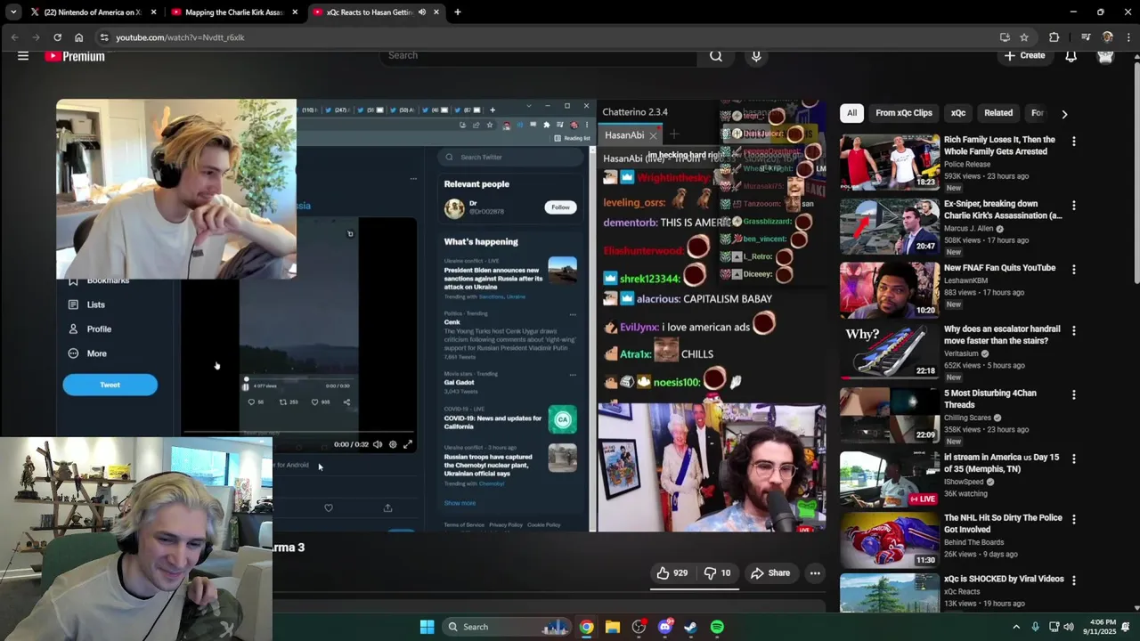The width and height of the screenshot is (1140, 641).
Task: Open File Explorer from the taskbar
Action: (x=613, y=627)
